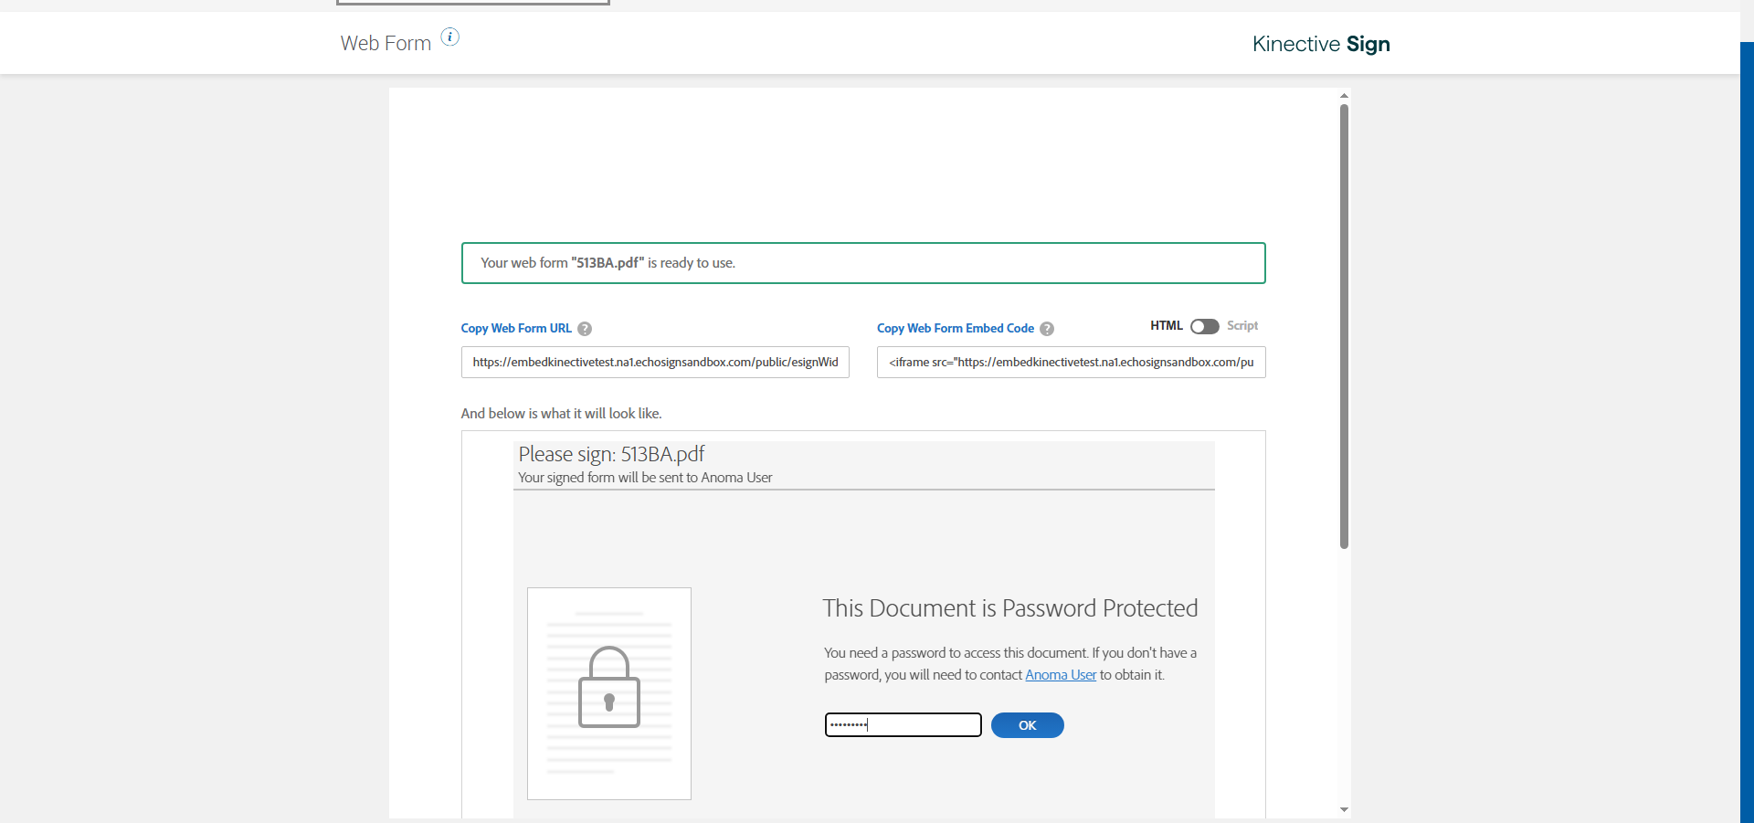The height and width of the screenshot is (823, 1754).
Task: Click the Web Form page heading
Action: 386,44
